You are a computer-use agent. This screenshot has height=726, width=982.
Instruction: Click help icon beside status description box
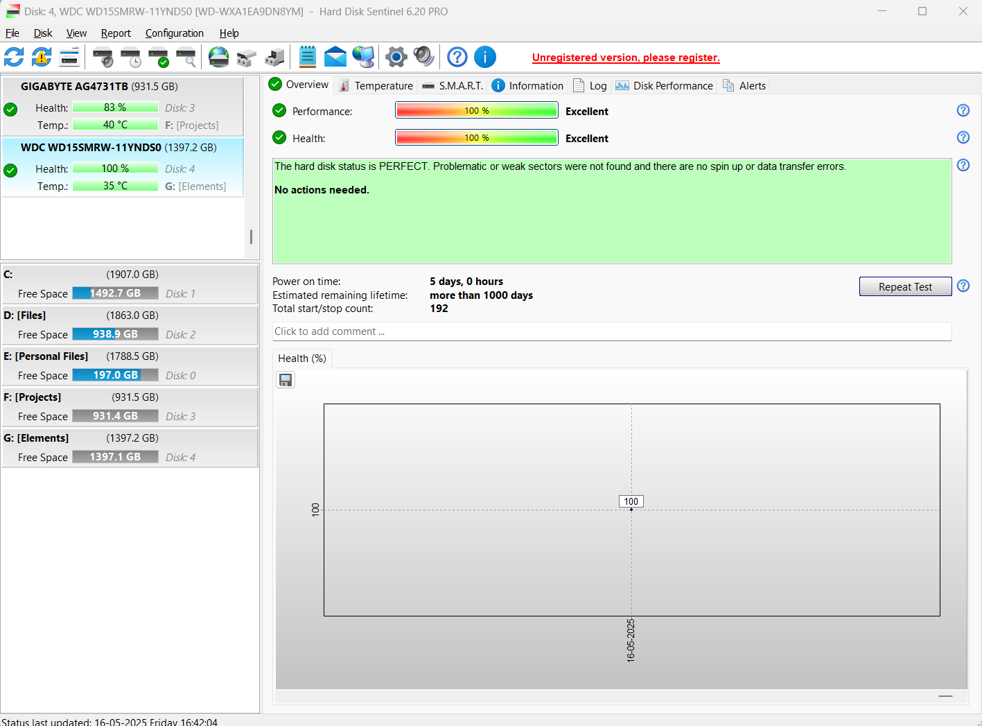click(963, 165)
